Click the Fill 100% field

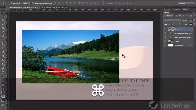coord(190,24)
